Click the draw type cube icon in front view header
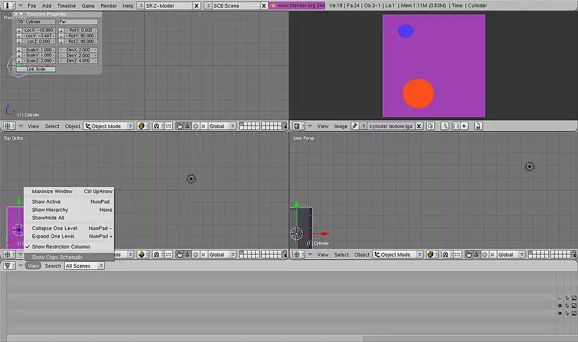 click(x=143, y=126)
